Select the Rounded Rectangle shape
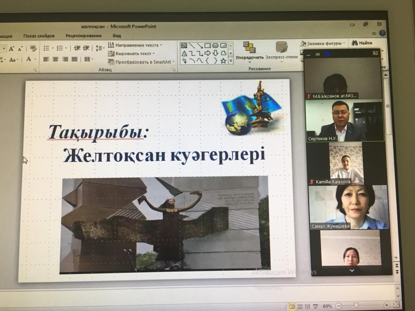Viewport: 415px width, 311px height. click(223, 46)
